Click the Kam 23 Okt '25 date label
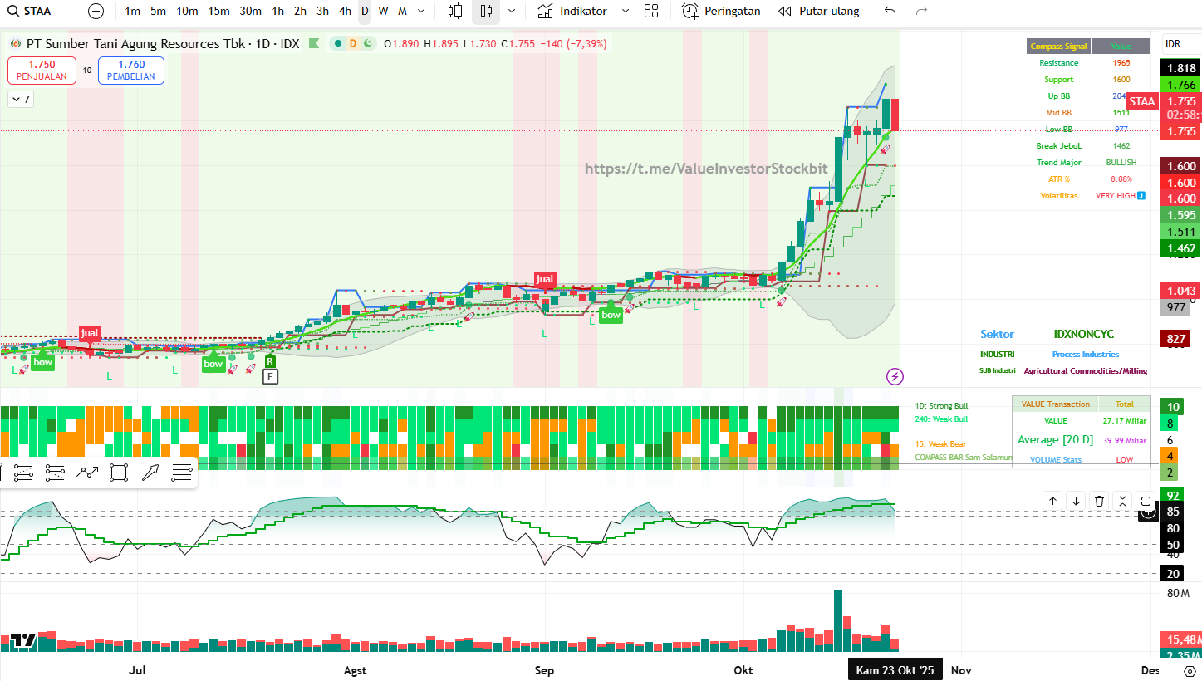 pos(895,670)
